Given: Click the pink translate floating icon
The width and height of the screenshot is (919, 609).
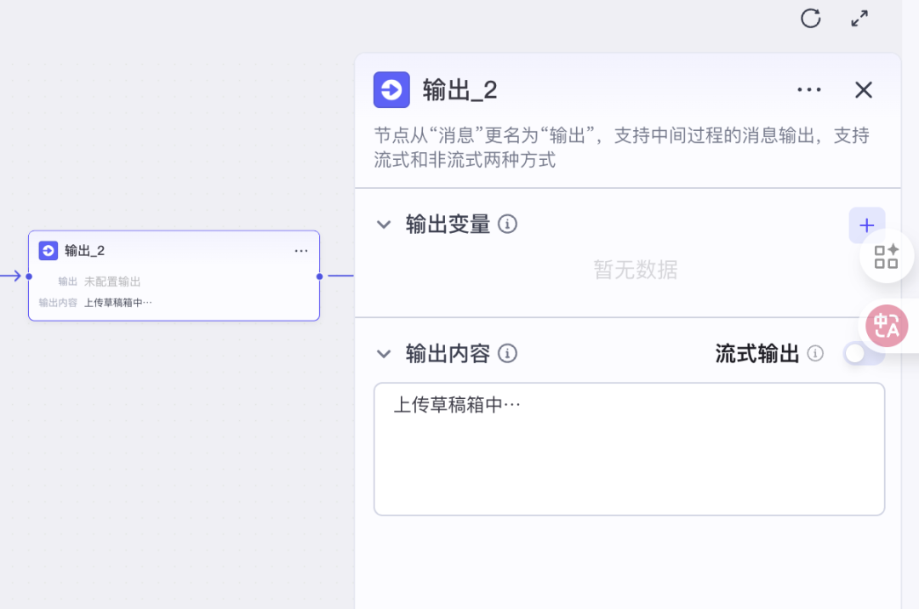Looking at the screenshot, I should tap(887, 325).
